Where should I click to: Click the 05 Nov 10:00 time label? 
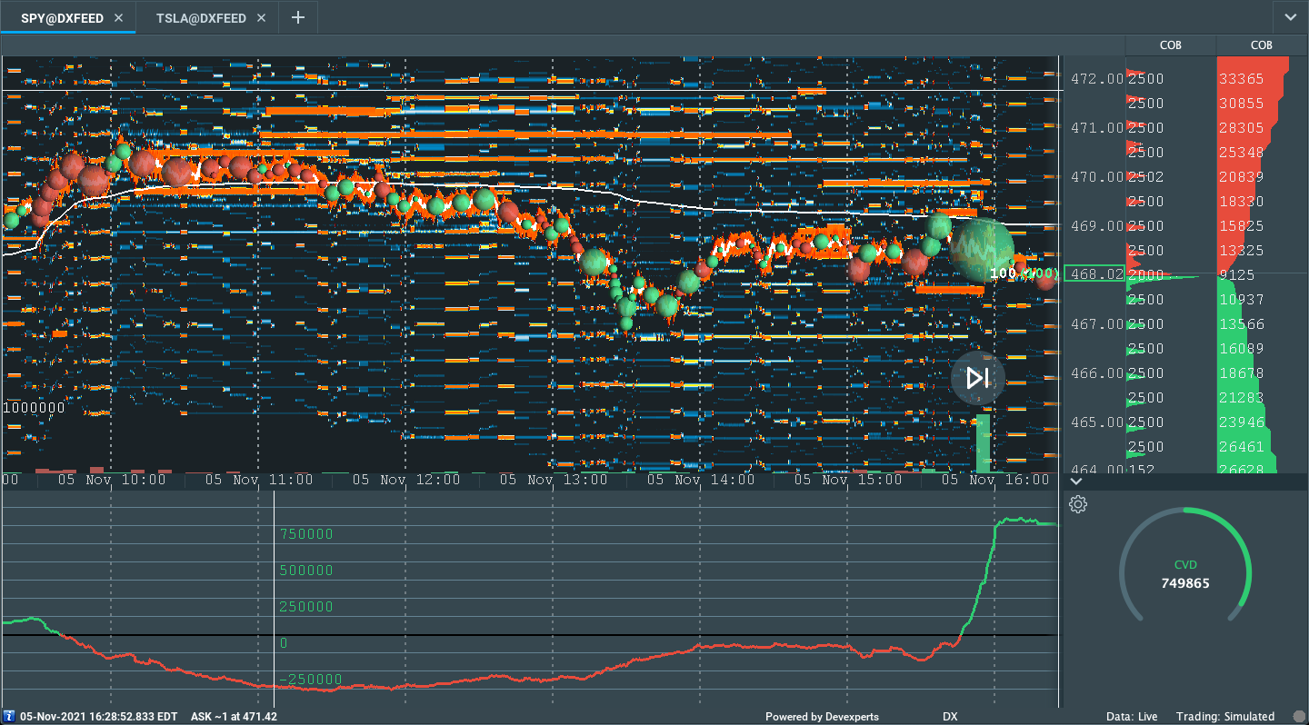tap(113, 480)
